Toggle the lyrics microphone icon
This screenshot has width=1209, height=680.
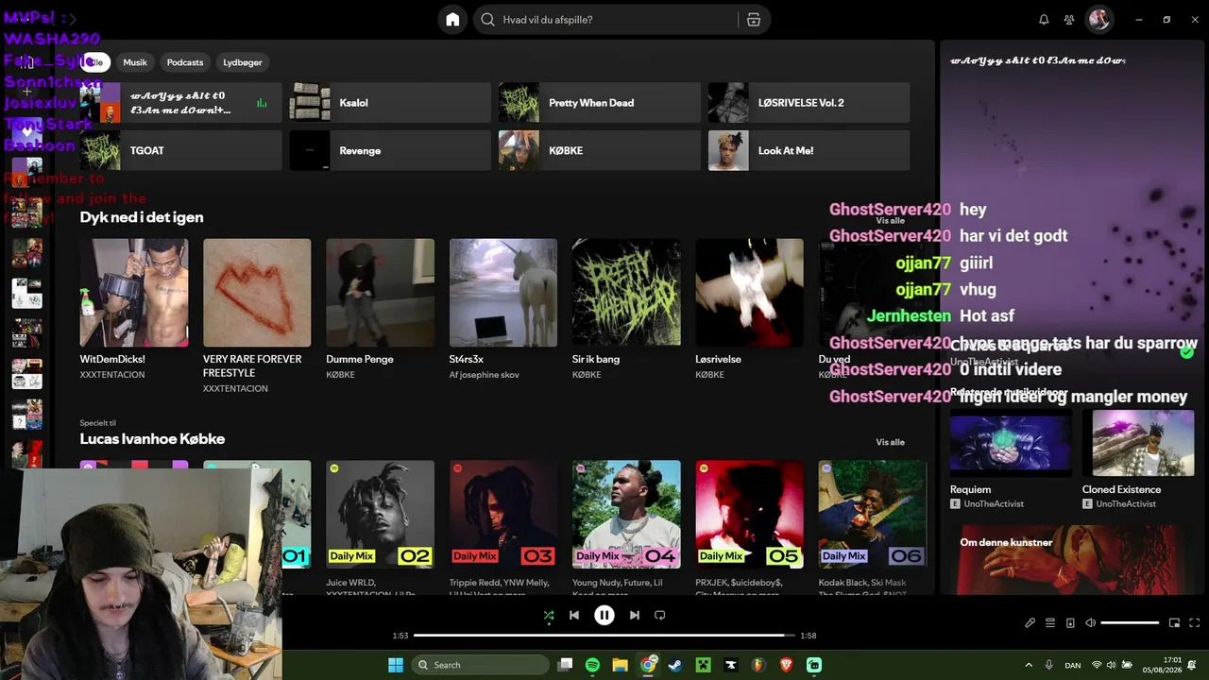pos(1030,623)
